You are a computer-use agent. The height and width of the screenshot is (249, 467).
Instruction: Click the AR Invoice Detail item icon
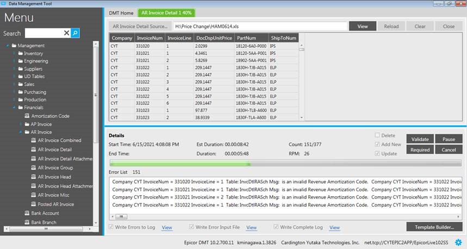[34, 150]
